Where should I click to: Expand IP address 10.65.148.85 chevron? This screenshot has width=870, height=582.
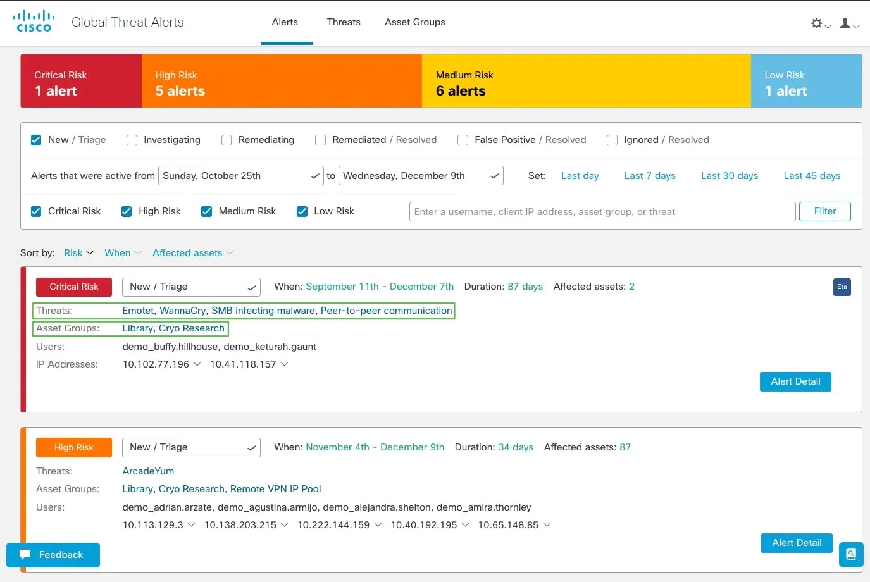(x=547, y=525)
